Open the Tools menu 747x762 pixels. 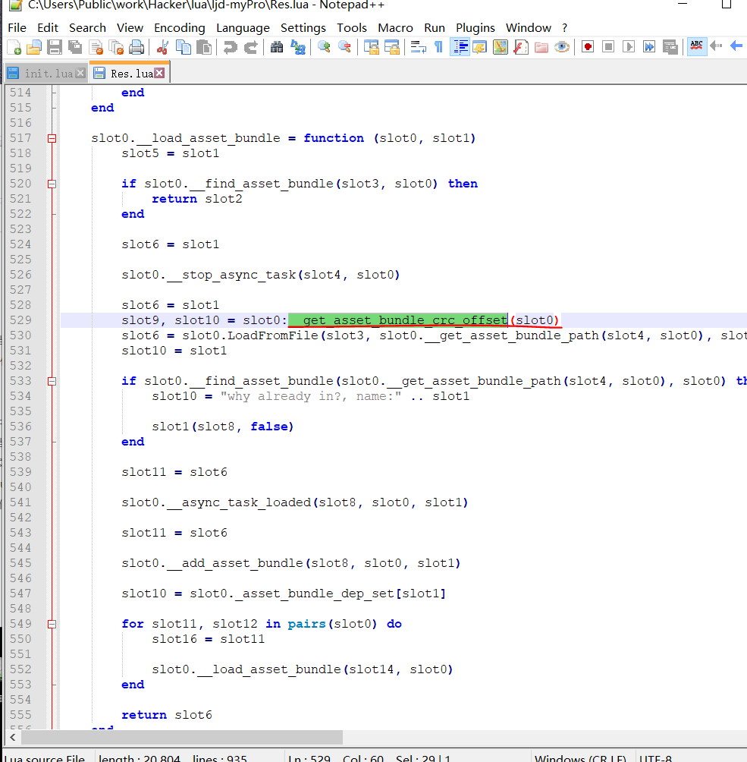352,27
